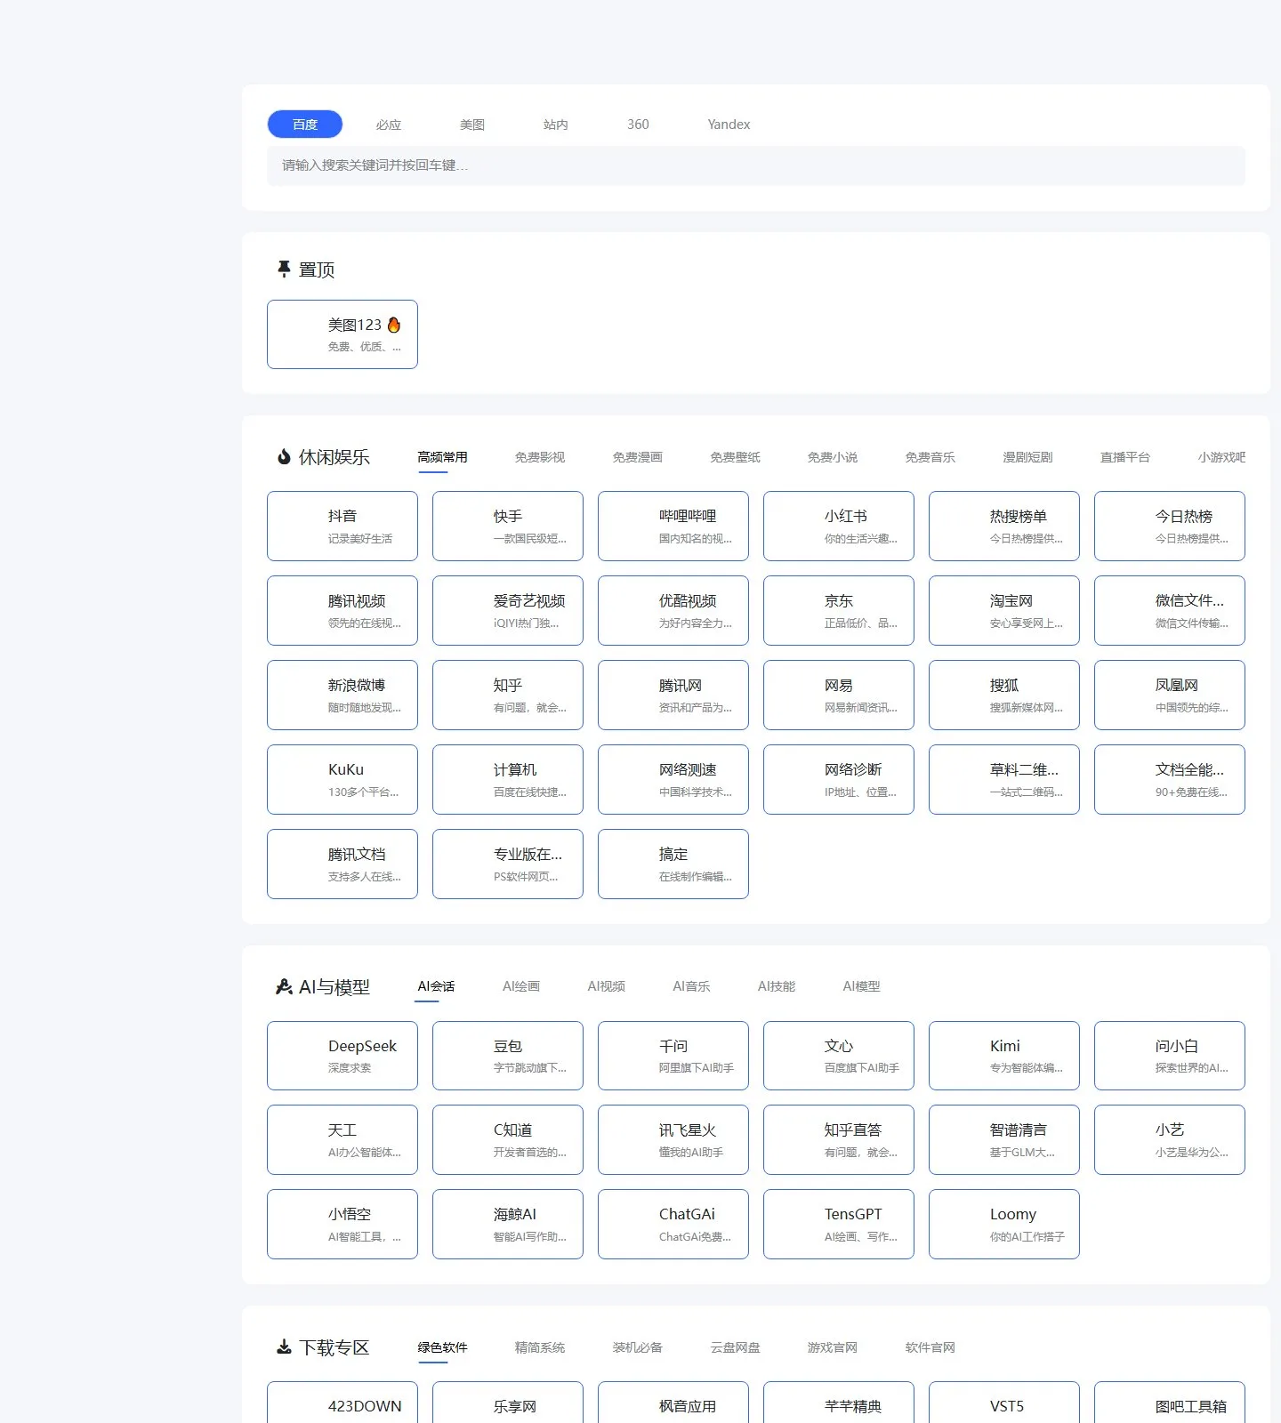The width and height of the screenshot is (1281, 1423).
Task: Choose the 美图 search tab above the search box
Action: coord(472,125)
